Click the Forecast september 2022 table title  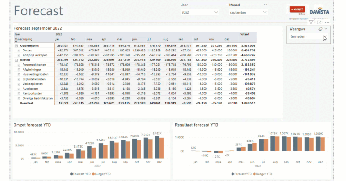(x=38, y=28)
